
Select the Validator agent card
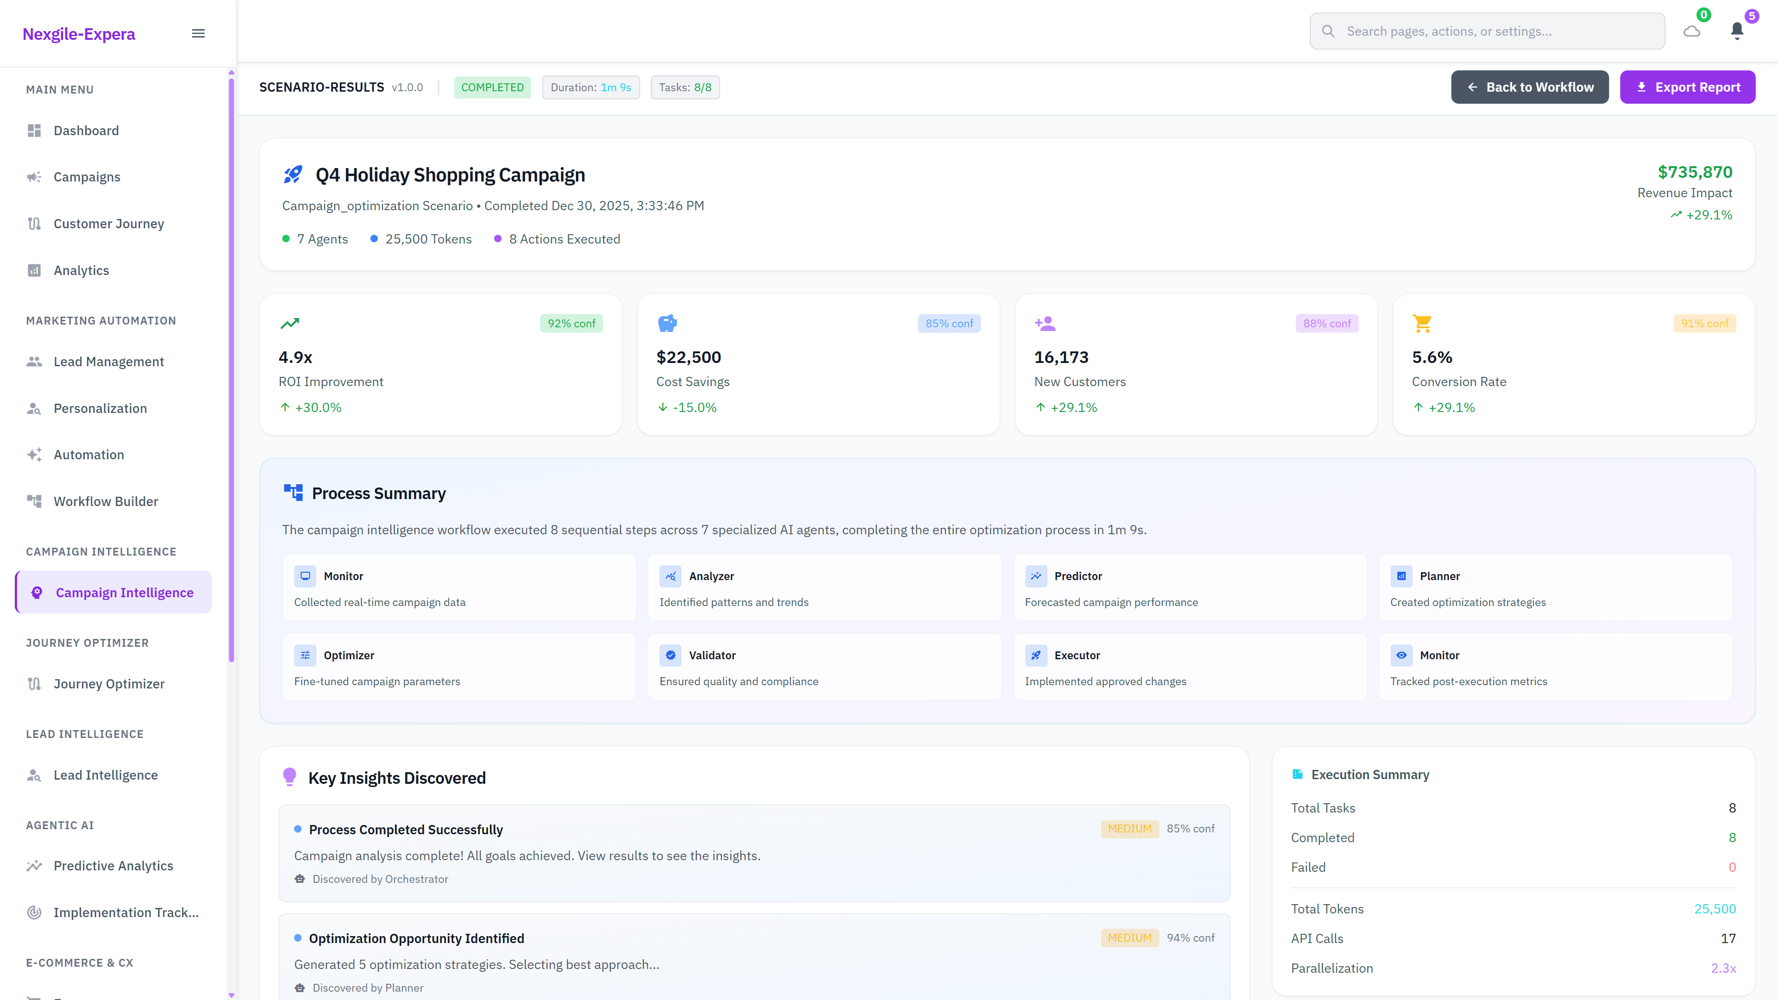click(824, 666)
